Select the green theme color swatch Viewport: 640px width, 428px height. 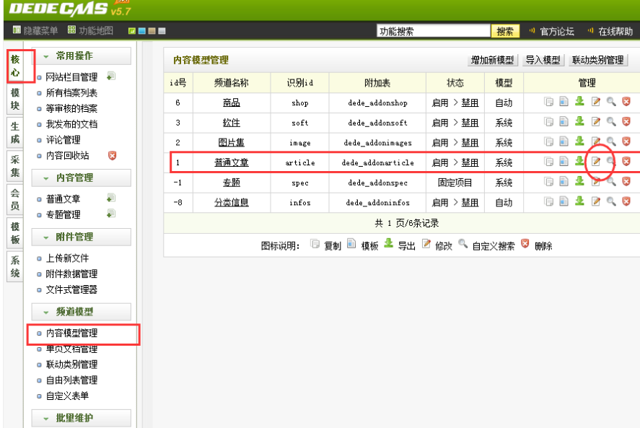tap(132, 31)
